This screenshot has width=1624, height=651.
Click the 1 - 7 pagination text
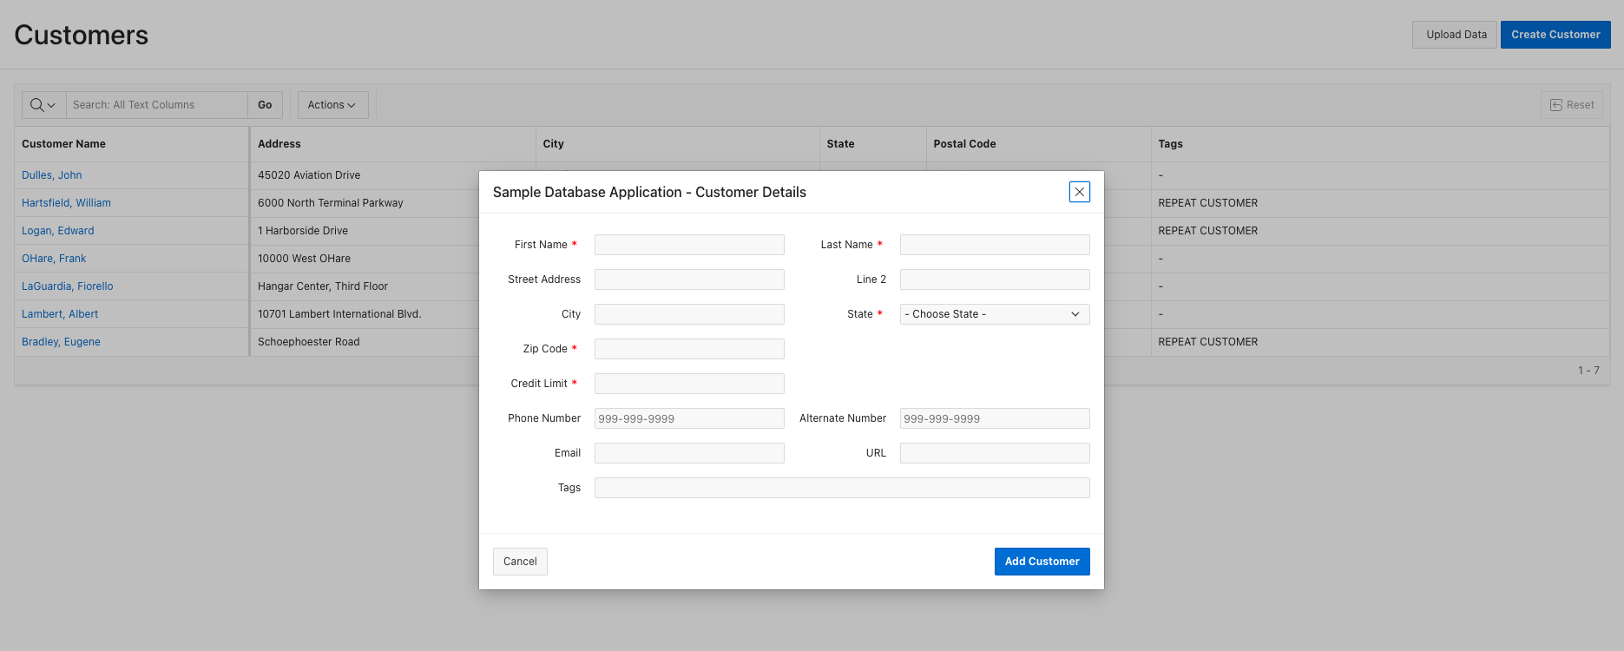[x=1588, y=371]
